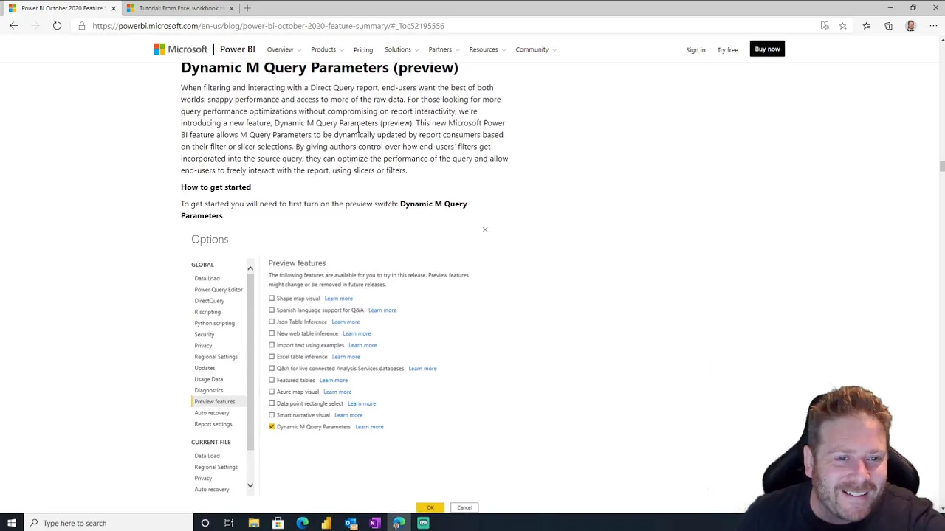This screenshot has height=531, width=945.
Task: Expand the Partners dropdown menu
Action: point(443,49)
